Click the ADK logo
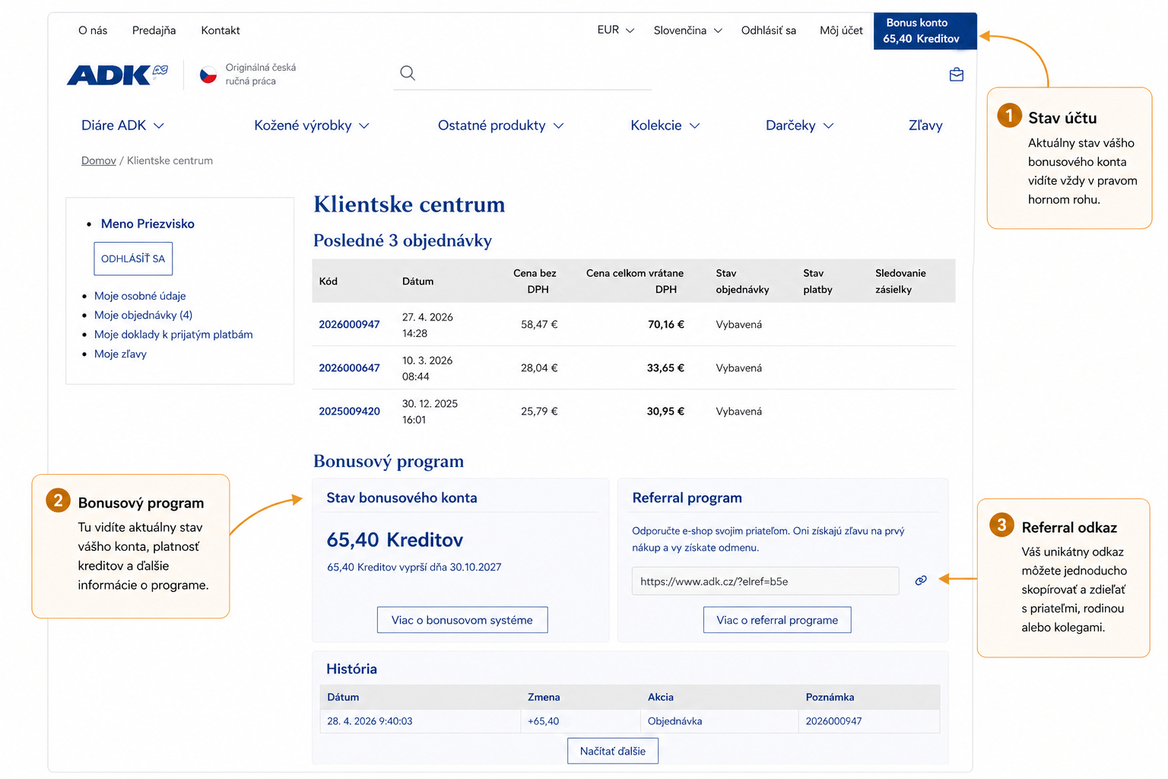Screen dimensions: 1168x779 (x=117, y=75)
